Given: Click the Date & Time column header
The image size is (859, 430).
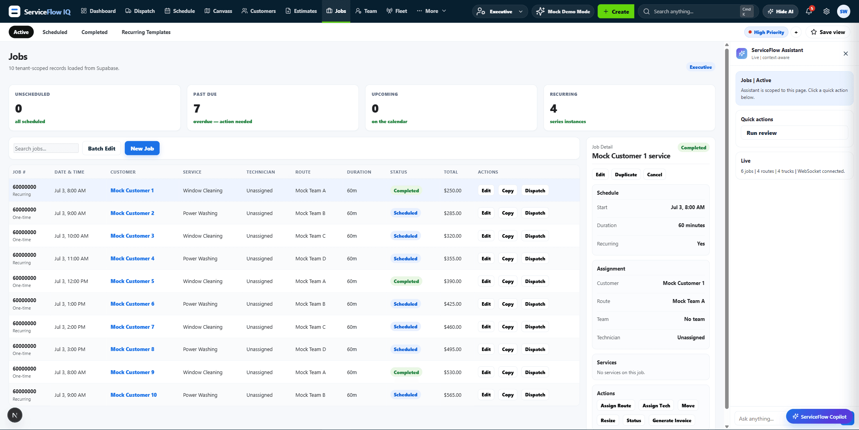Looking at the screenshot, I should 69,172.
